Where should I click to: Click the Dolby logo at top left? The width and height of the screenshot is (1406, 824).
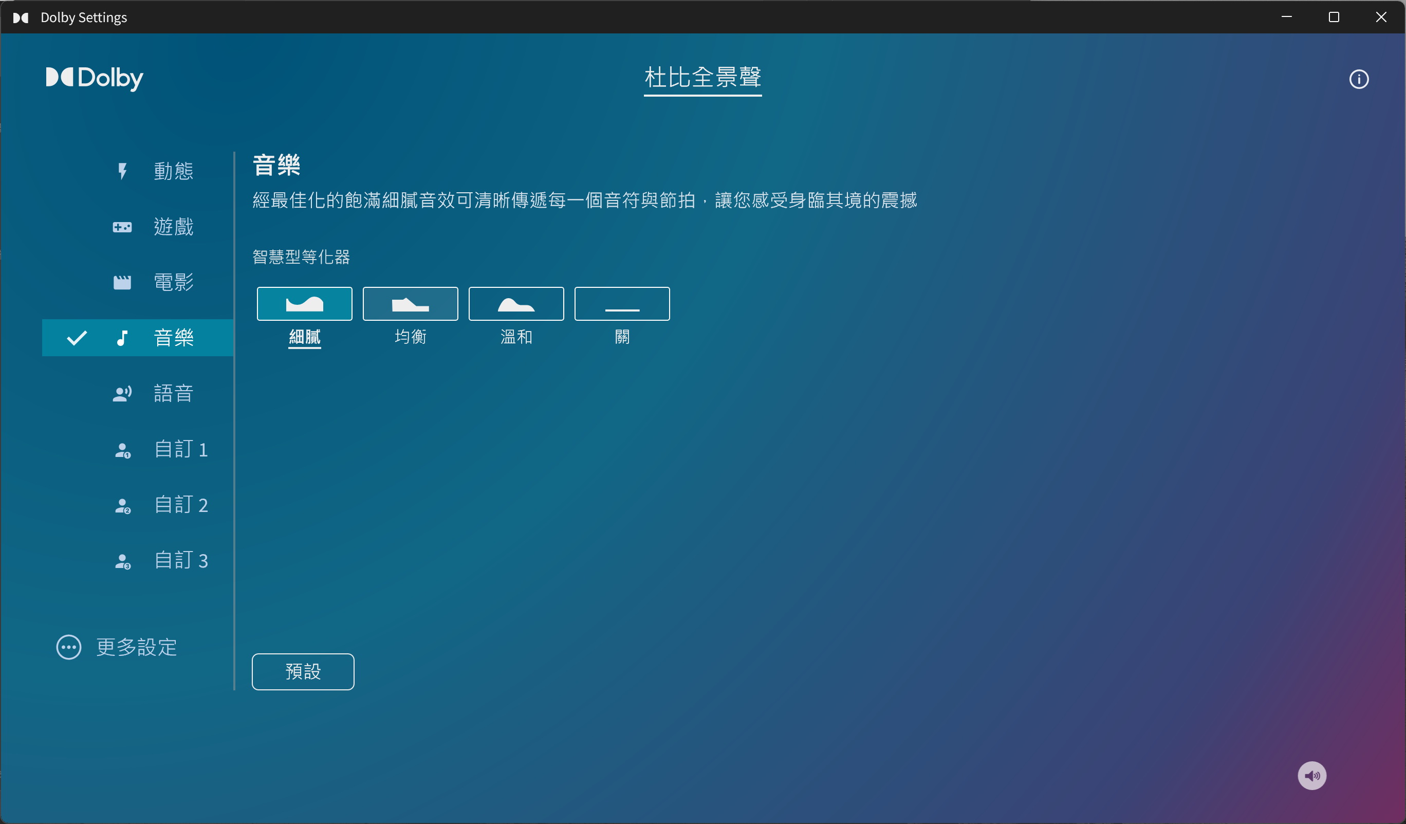[x=94, y=78]
